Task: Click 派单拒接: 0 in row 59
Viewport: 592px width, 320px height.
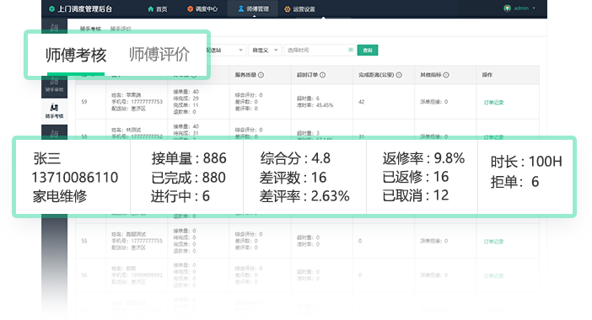Action: click(x=433, y=102)
